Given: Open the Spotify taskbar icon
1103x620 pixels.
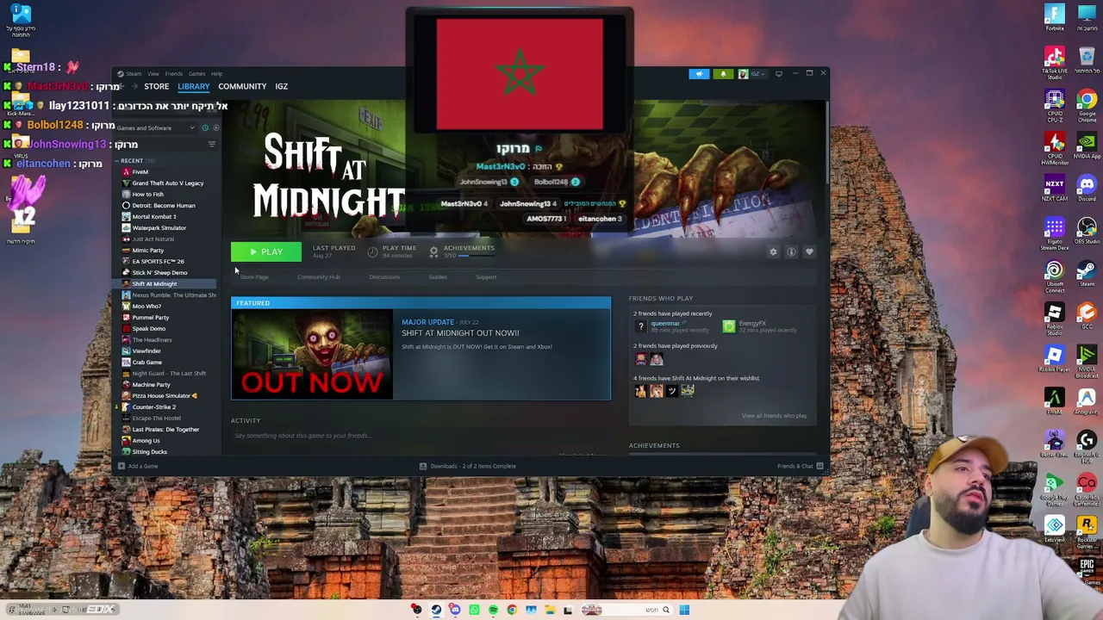Looking at the screenshot, I should (x=493, y=610).
